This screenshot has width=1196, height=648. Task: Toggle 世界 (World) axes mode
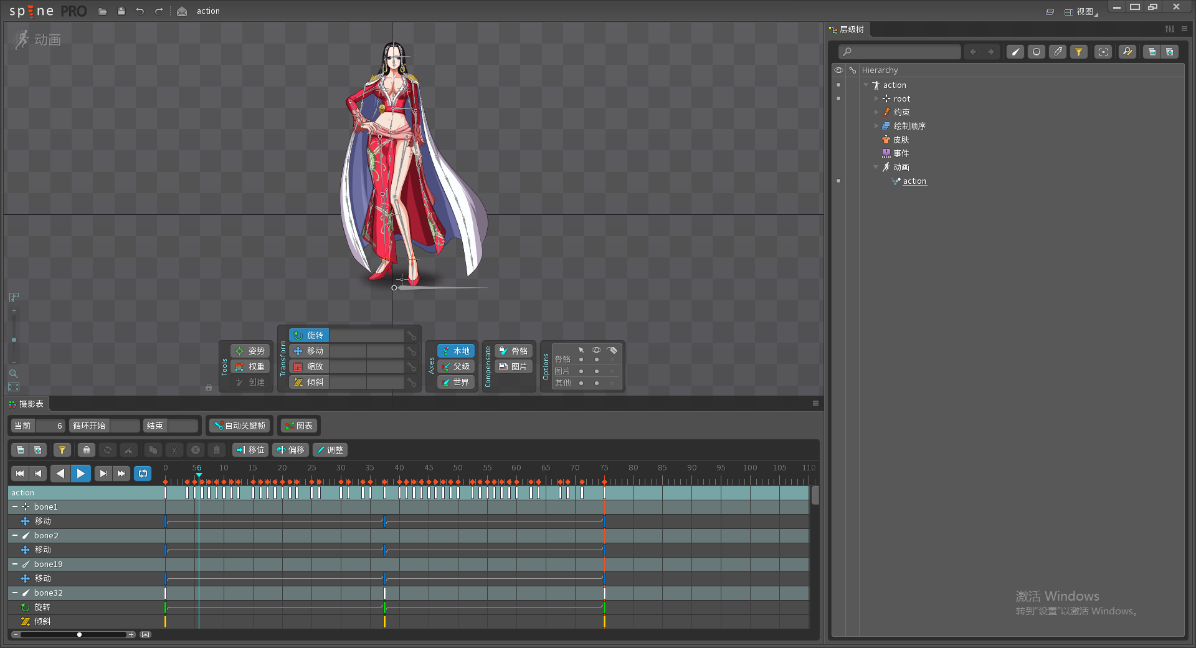[x=456, y=382]
